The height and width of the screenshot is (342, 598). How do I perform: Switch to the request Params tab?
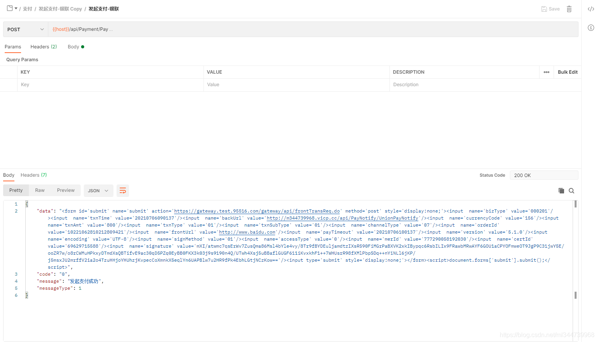tap(13, 47)
